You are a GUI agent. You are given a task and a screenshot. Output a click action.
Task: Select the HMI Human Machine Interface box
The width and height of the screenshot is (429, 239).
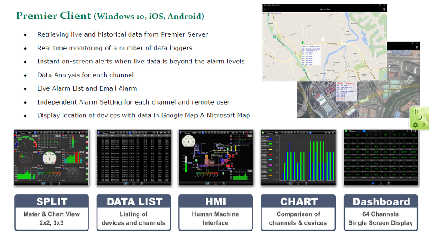(215, 213)
